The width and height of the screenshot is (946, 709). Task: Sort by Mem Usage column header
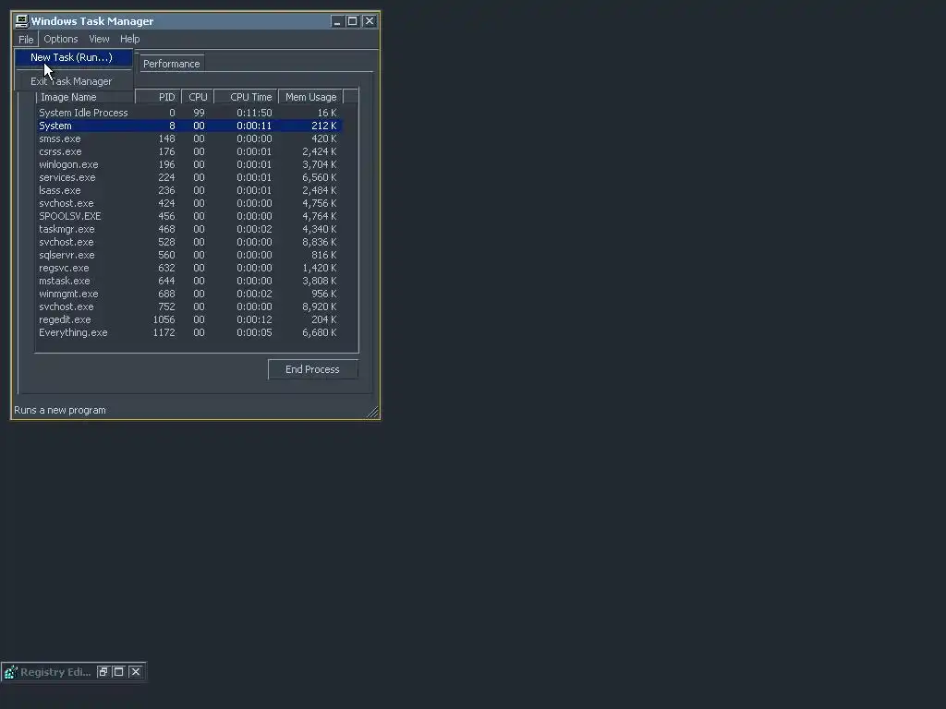pyautogui.click(x=310, y=97)
